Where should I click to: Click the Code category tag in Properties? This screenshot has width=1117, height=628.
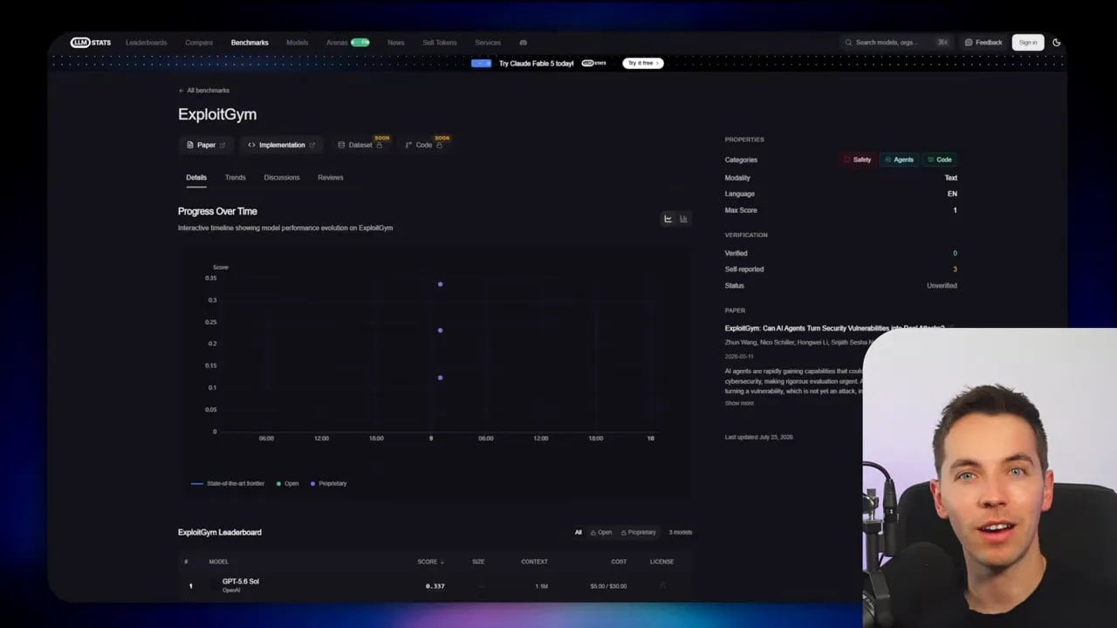click(x=940, y=160)
